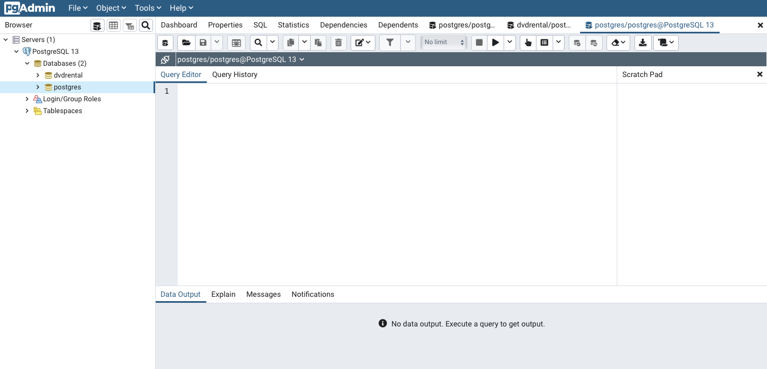This screenshot has height=369, width=767.
Task: Click the Copy icon in query toolbar
Action: 290,43
